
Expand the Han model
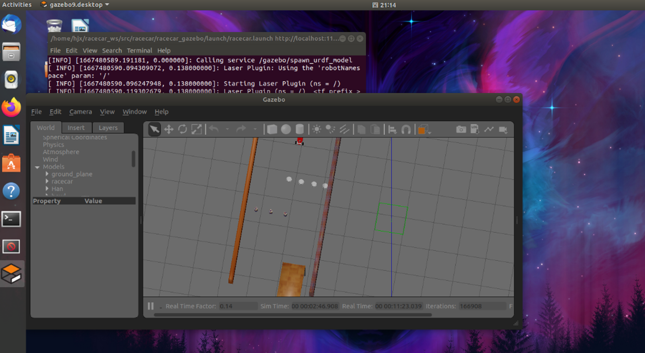pyautogui.click(x=47, y=189)
